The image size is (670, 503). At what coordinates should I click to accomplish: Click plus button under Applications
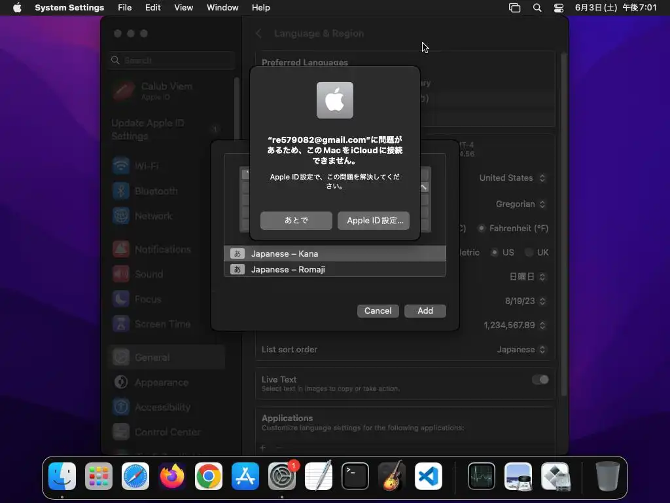(x=263, y=448)
